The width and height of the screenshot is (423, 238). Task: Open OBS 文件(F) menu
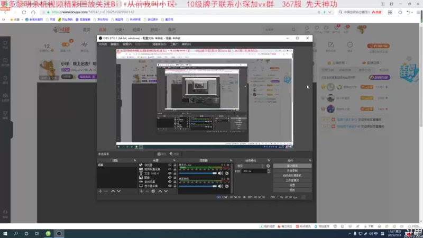point(103,44)
